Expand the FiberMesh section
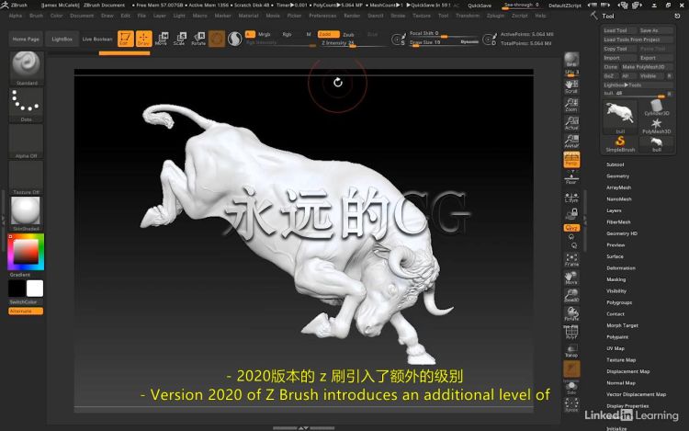 [618, 221]
